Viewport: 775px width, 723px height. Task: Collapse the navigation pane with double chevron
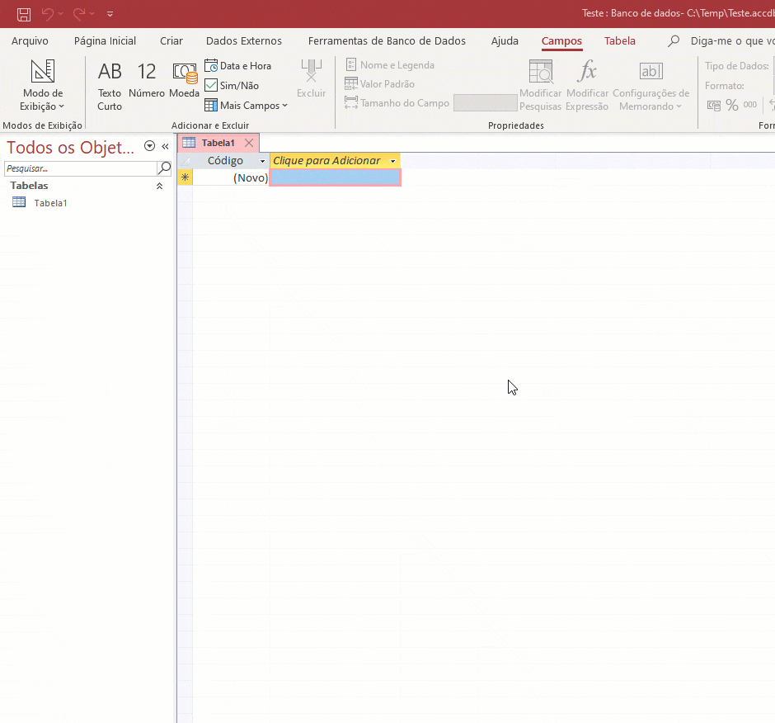[165, 146]
